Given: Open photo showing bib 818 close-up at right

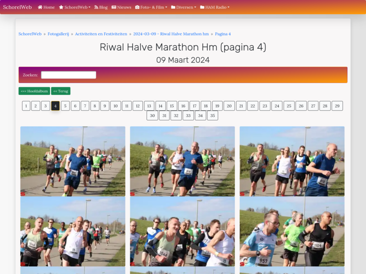Looking at the screenshot, I should 292,161.
